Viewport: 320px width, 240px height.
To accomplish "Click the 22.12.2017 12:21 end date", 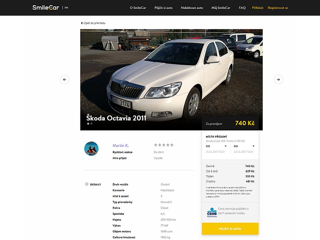I will [x=244, y=152].
